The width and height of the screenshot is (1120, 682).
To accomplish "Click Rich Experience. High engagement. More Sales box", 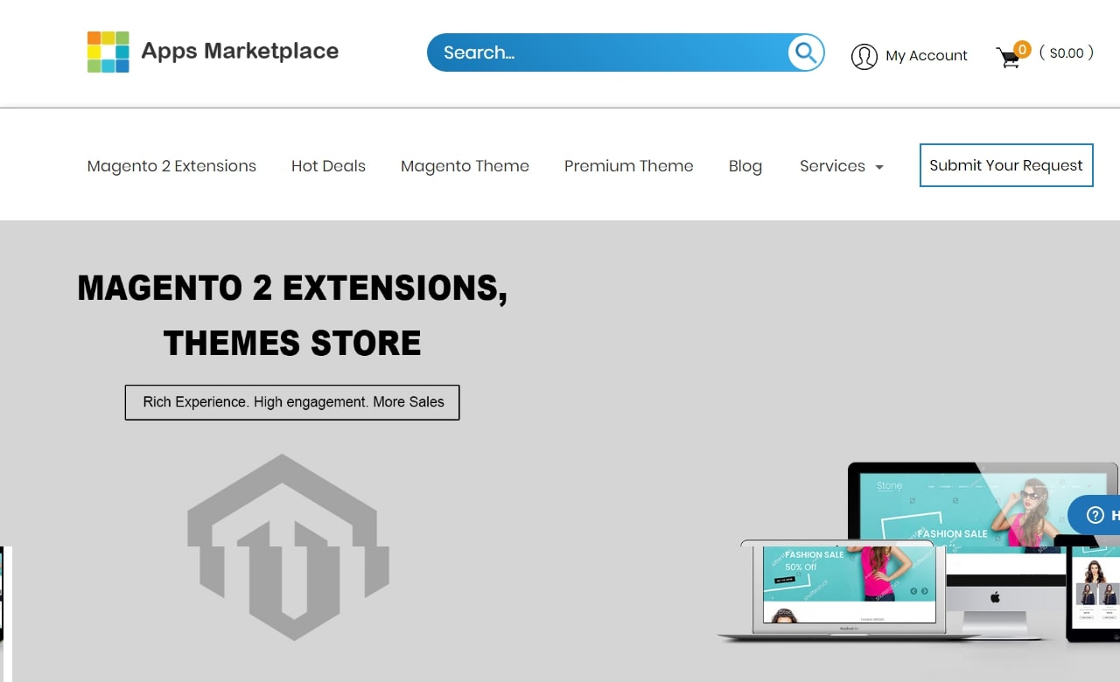I will (x=292, y=402).
